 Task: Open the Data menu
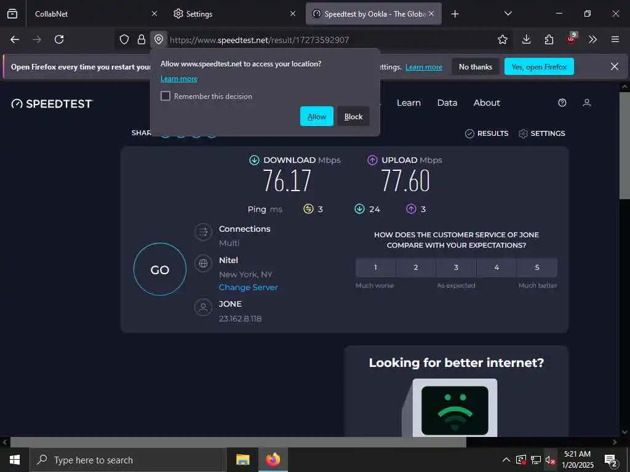(447, 103)
